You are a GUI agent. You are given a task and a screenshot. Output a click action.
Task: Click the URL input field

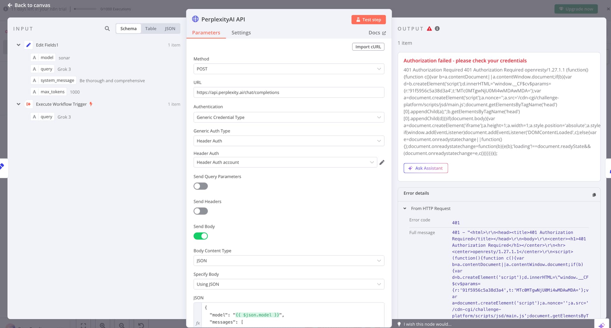289,92
